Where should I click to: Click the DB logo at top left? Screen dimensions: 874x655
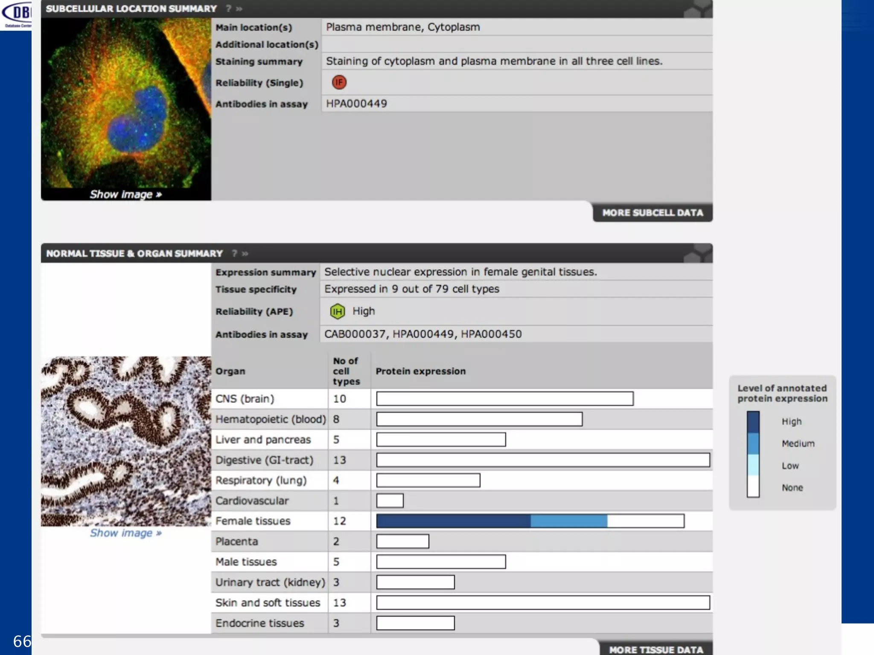tap(16, 15)
